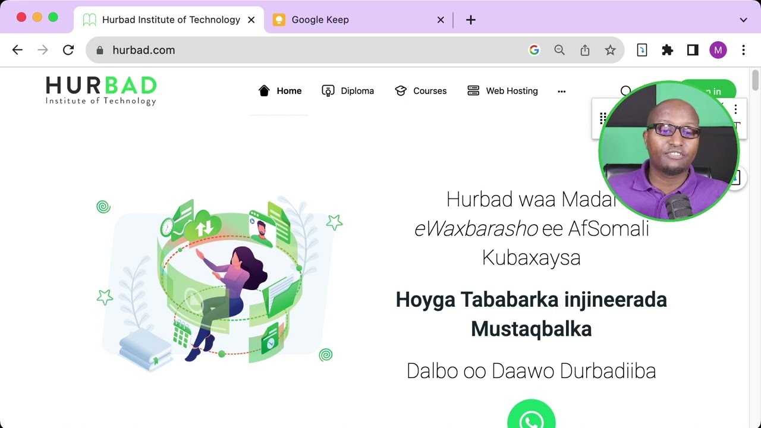
Task: Open Chrome's three-dot menu
Action: [x=744, y=50]
